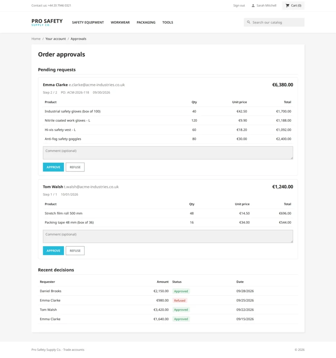Select PO: ACM-2026-118 text
The height and width of the screenshot is (358, 336).
[75, 92]
